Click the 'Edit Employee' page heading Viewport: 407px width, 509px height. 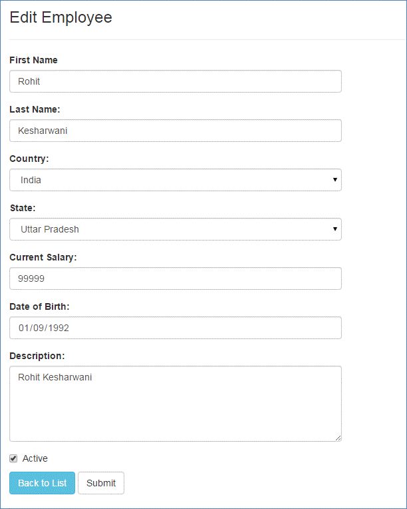61,18
